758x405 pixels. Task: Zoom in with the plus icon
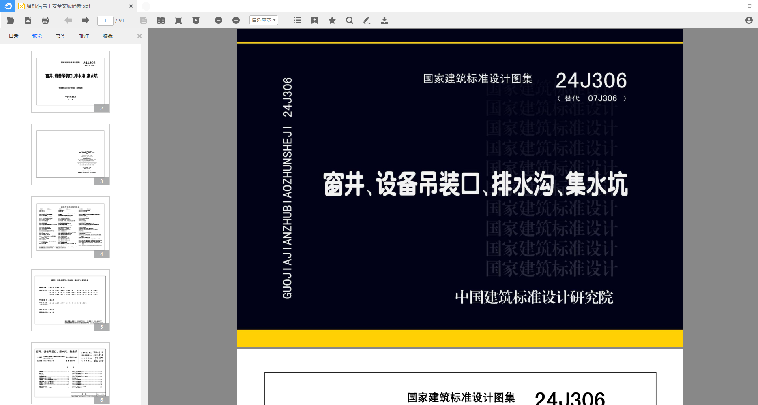236,20
